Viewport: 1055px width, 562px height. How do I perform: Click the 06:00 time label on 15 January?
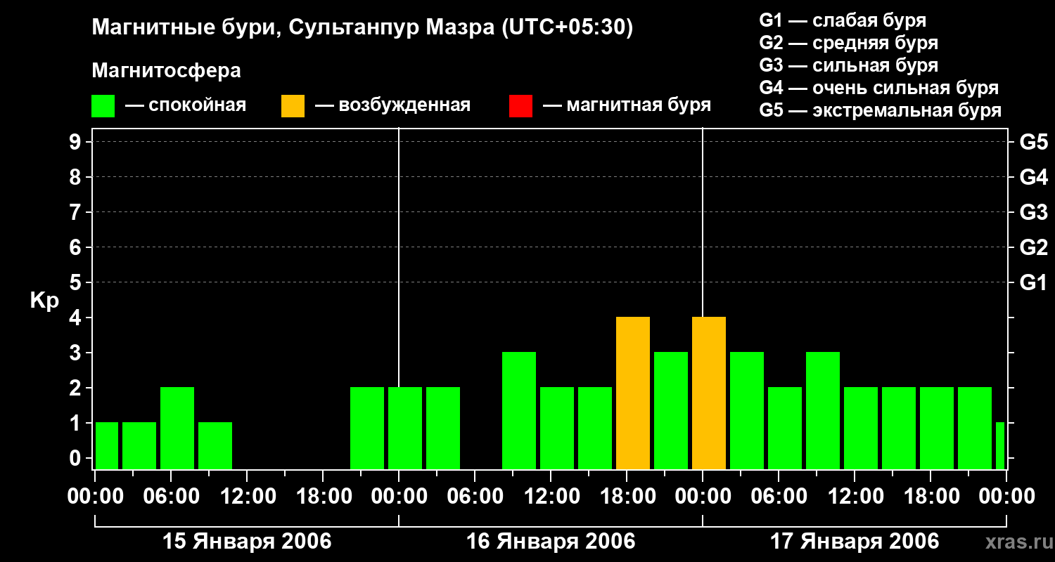pyautogui.click(x=171, y=497)
